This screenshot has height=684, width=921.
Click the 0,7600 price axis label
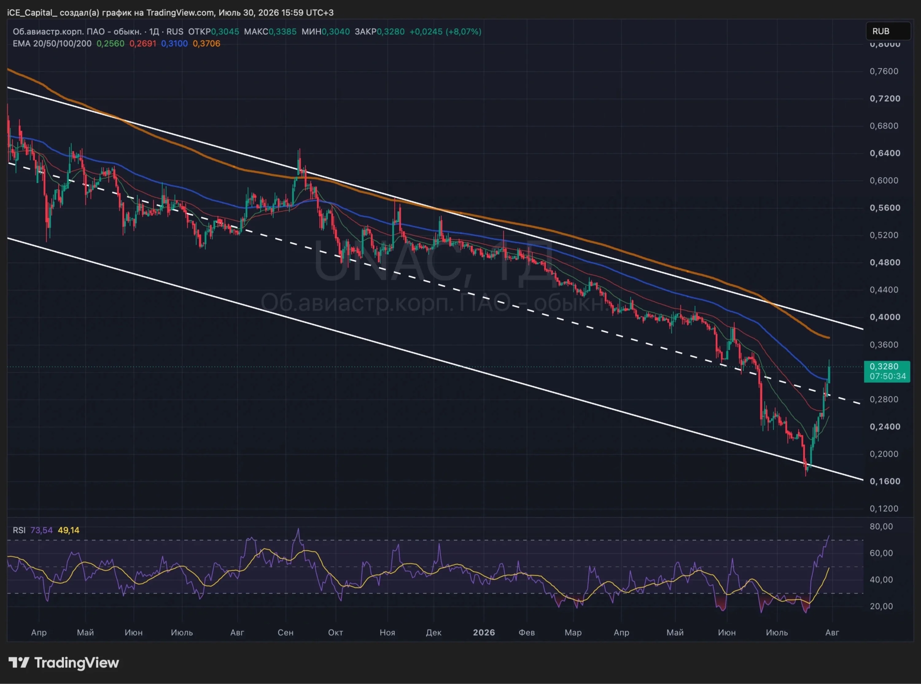click(x=884, y=71)
